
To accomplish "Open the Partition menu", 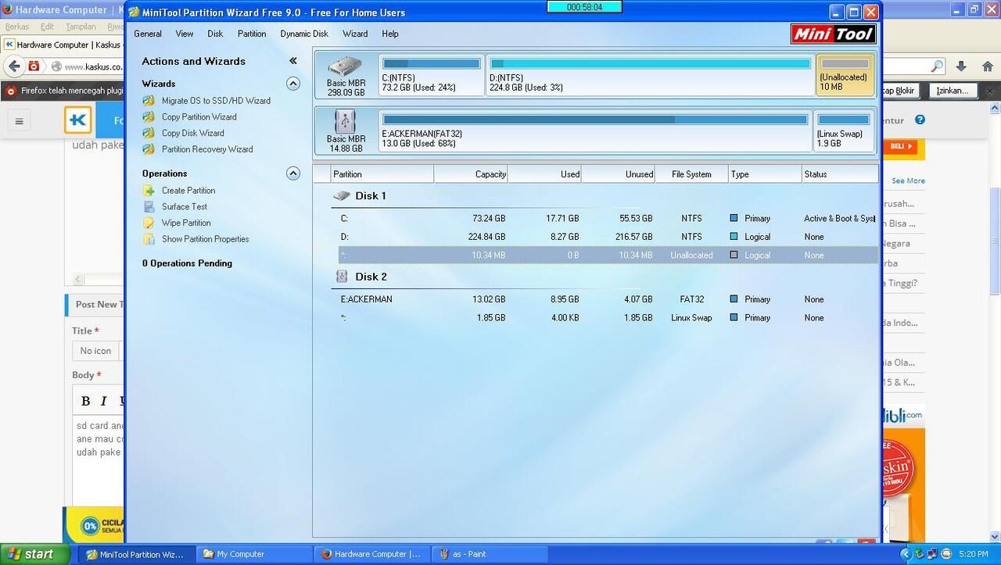I will 252,34.
